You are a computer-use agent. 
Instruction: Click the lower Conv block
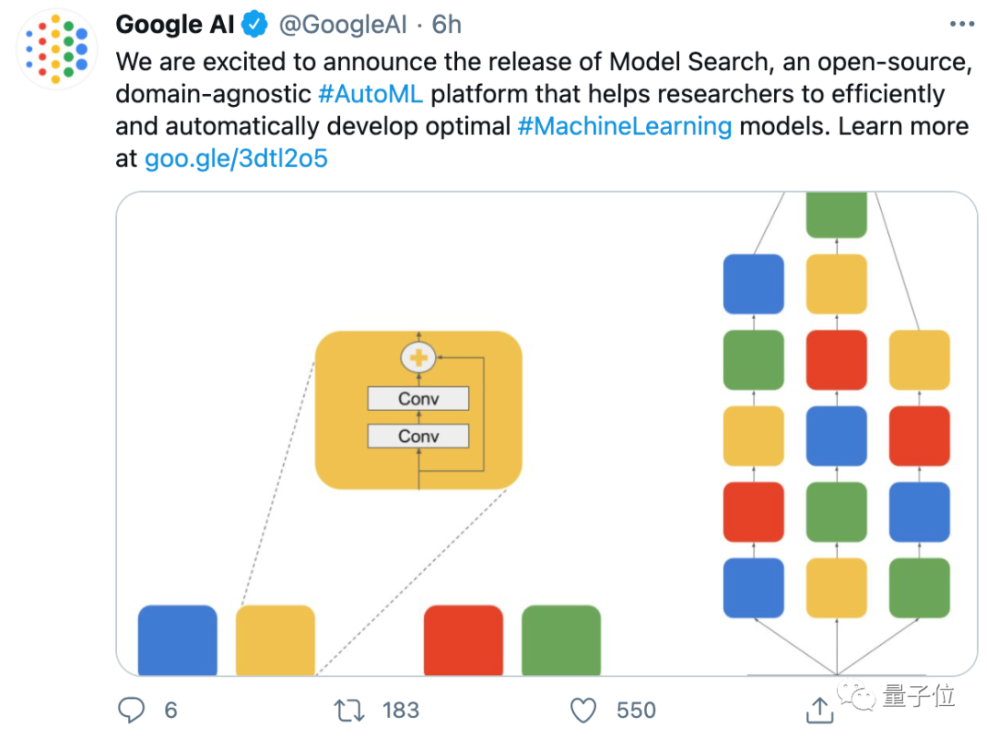tap(418, 436)
